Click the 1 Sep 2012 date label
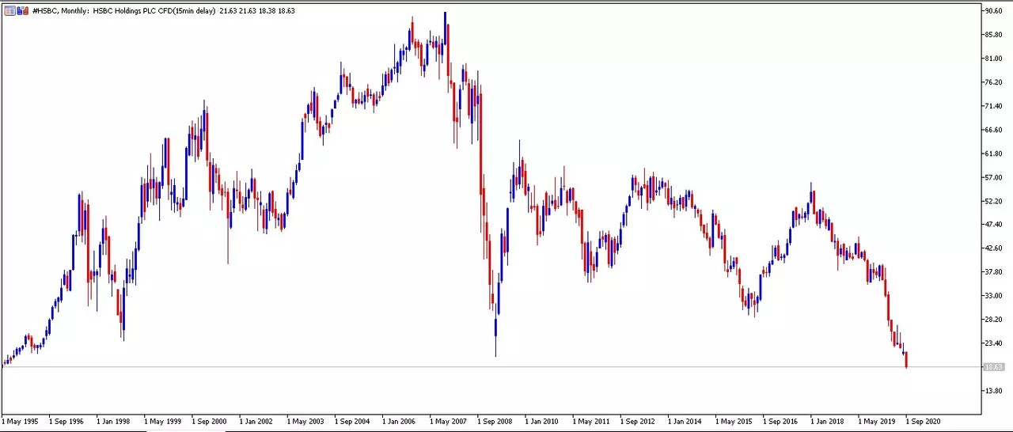This screenshot has width=1013, height=432. 639,422
